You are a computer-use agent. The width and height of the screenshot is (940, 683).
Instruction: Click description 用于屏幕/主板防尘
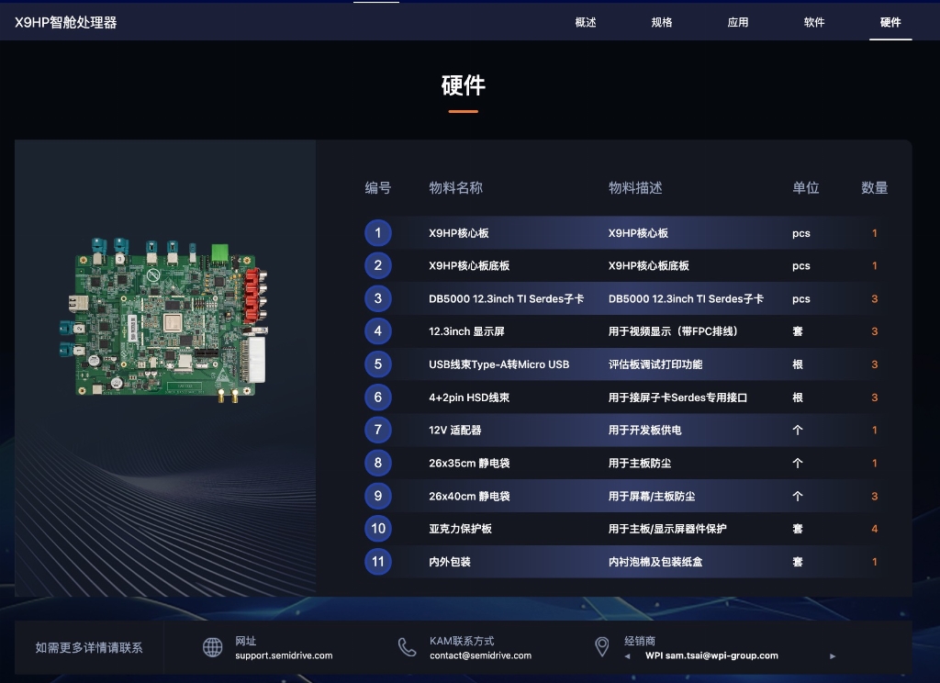(x=652, y=496)
